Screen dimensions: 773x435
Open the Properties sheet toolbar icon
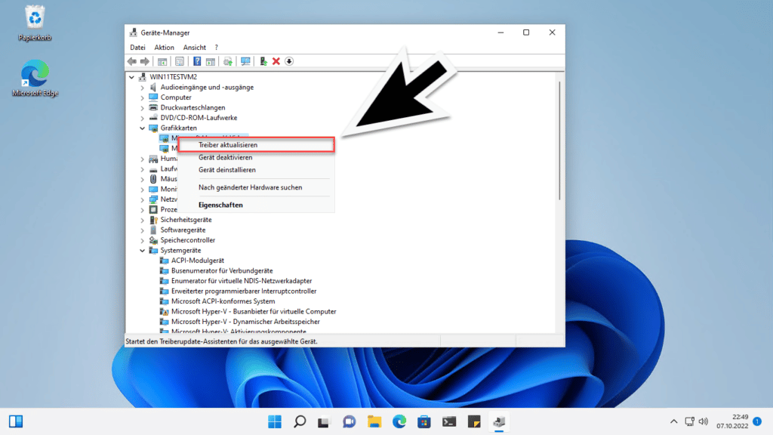180,61
